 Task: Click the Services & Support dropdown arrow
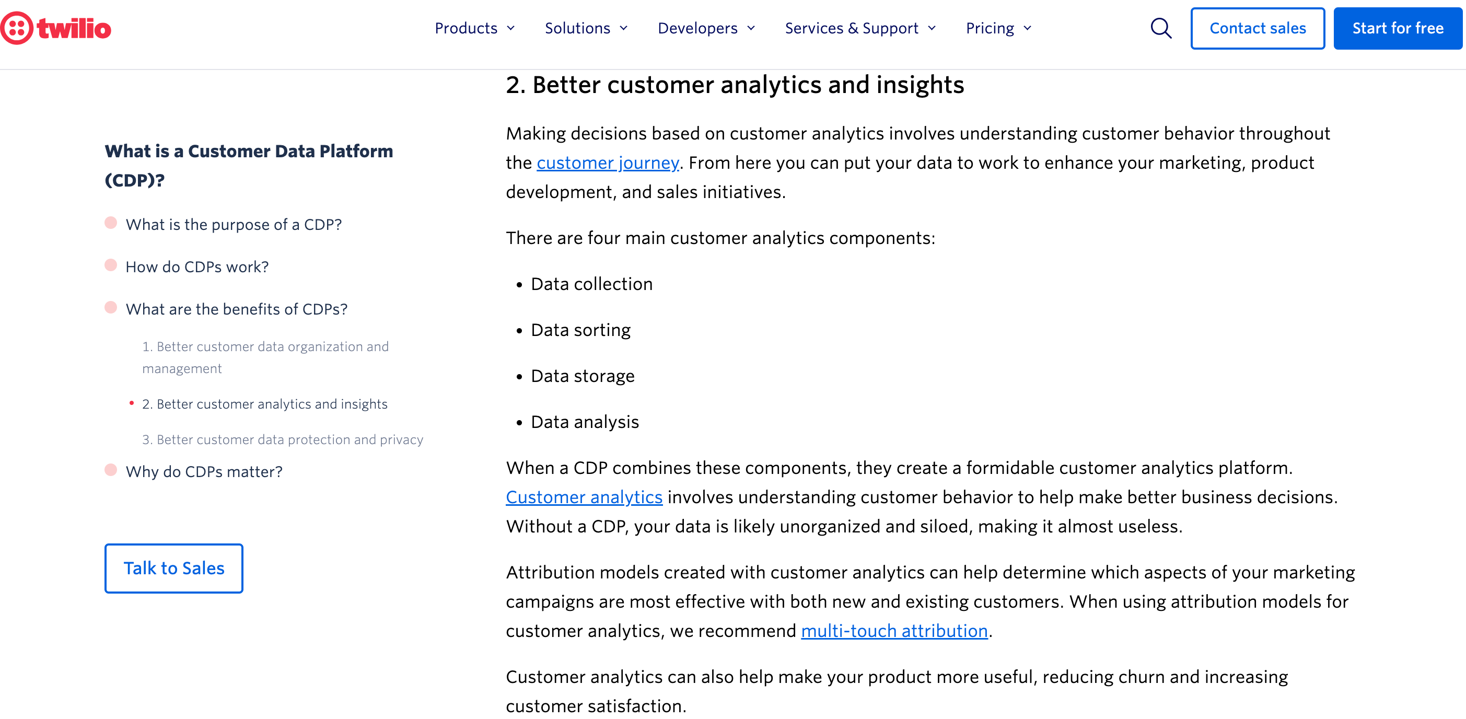[x=932, y=28]
